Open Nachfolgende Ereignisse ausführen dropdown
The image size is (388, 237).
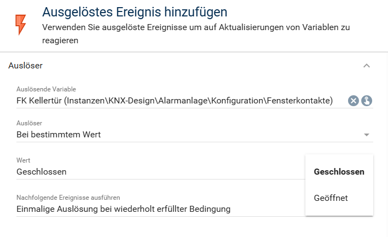click(160, 209)
